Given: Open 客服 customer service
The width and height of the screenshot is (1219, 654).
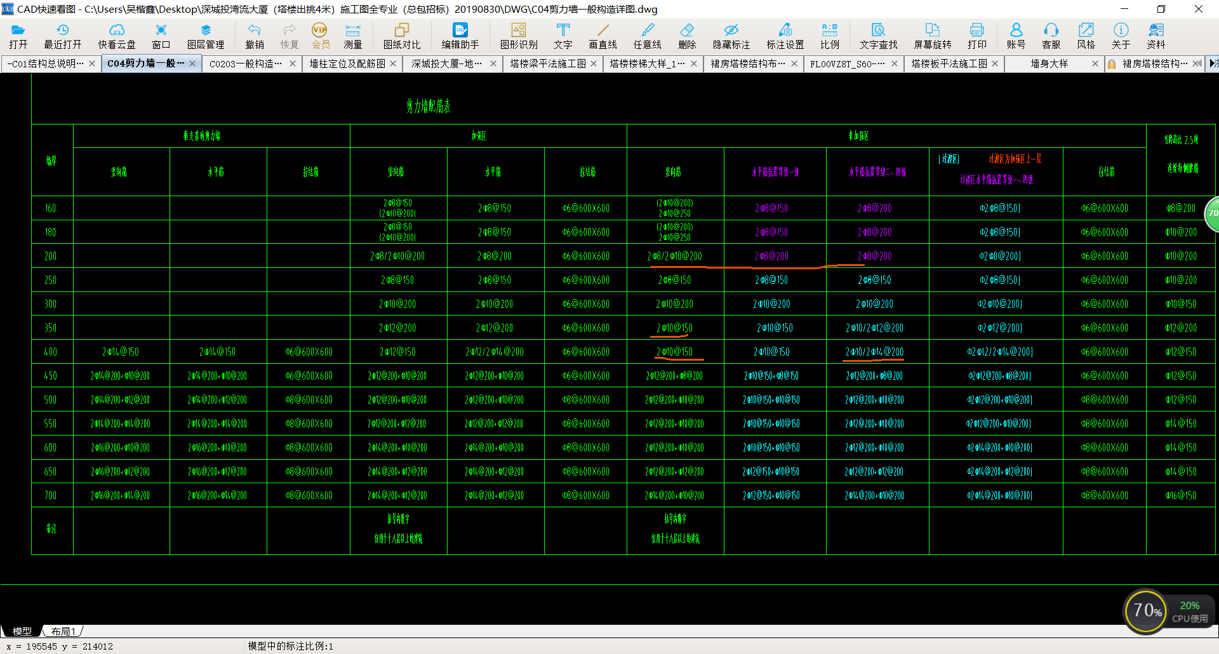Looking at the screenshot, I should (x=1051, y=36).
